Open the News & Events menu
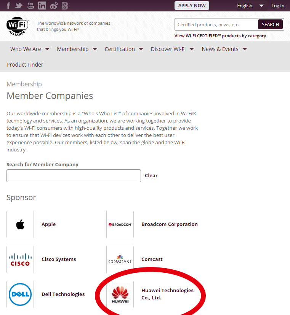Viewport: 290px width, 315px height. tap(224, 49)
